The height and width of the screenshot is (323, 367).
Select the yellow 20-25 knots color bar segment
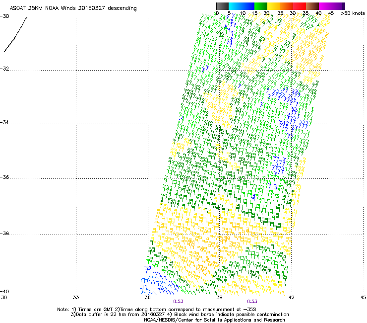tap(274, 6)
